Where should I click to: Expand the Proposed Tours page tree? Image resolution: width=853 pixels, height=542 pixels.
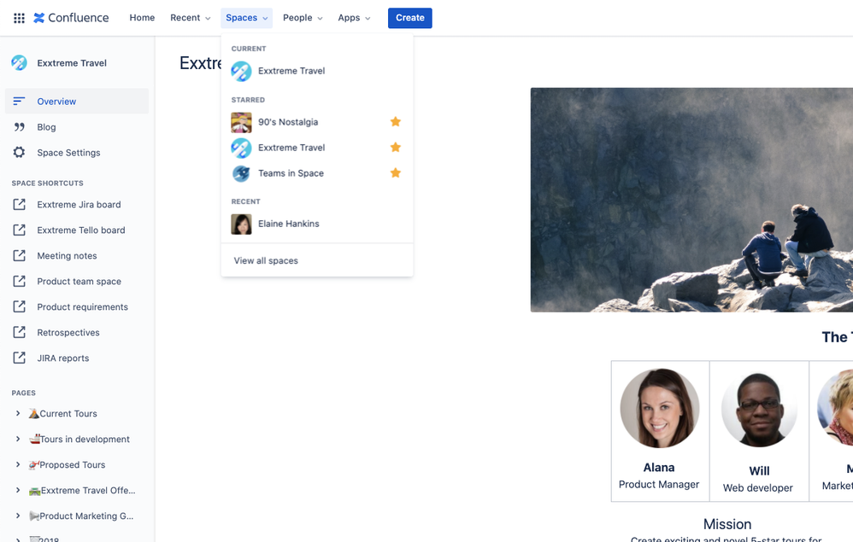pyautogui.click(x=18, y=464)
